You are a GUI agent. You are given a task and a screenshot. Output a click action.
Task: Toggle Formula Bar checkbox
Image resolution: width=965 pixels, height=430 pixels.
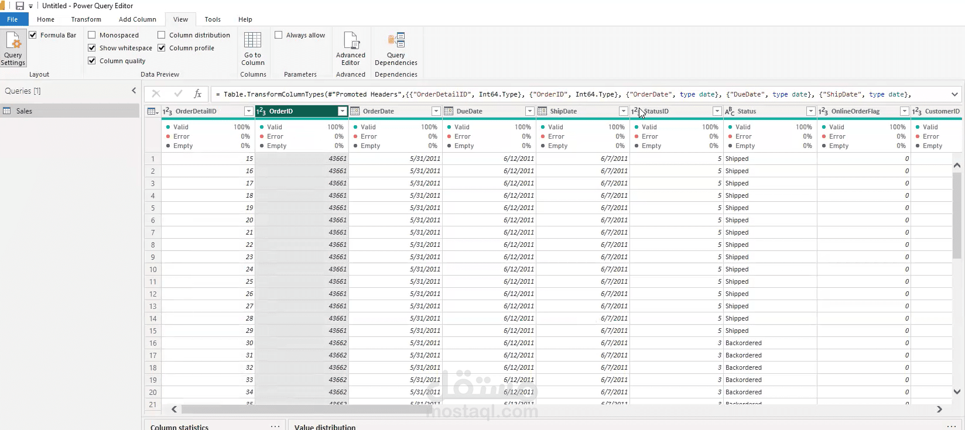click(33, 35)
